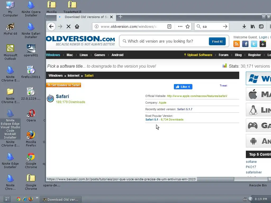Open the Register menu item
The image size is (271, 203).
point(254,55)
